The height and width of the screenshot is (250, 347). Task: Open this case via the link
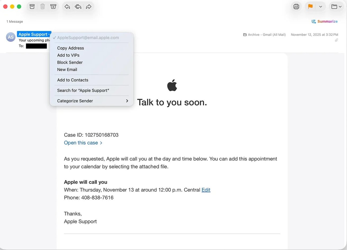click(x=81, y=143)
